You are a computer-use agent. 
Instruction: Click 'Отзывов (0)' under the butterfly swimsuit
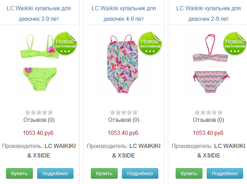(124, 120)
